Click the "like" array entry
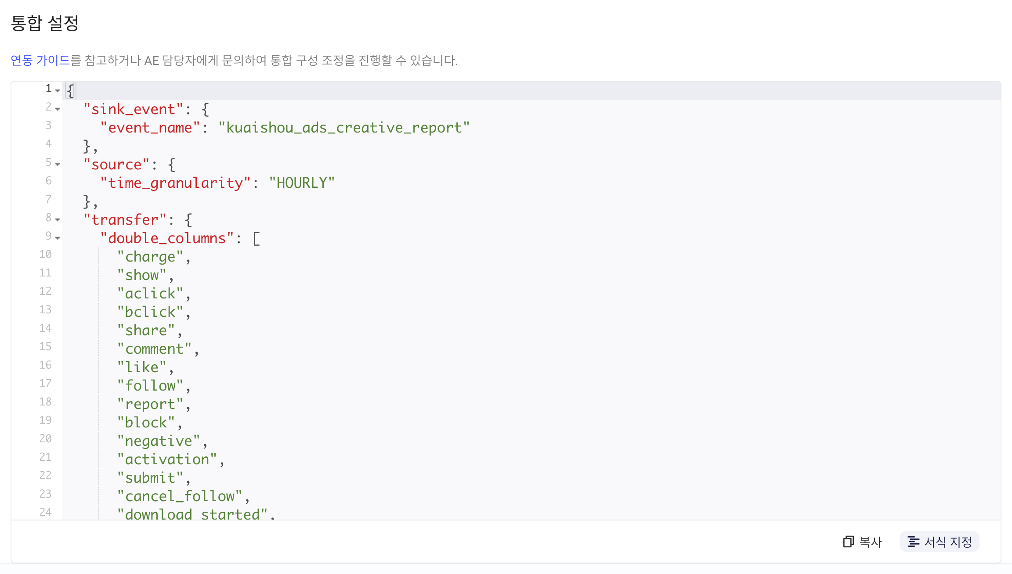 click(x=142, y=367)
